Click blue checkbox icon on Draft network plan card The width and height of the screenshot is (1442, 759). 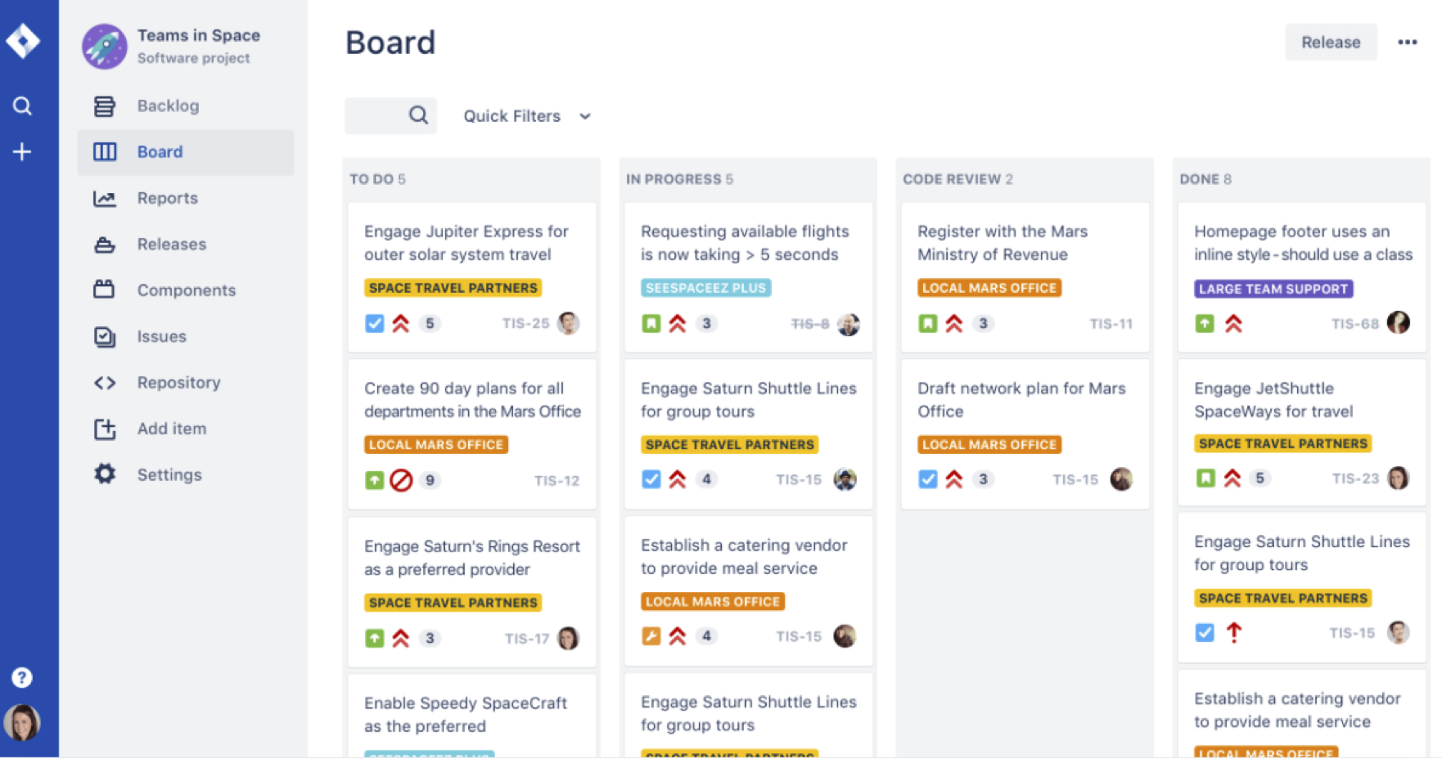pos(927,479)
